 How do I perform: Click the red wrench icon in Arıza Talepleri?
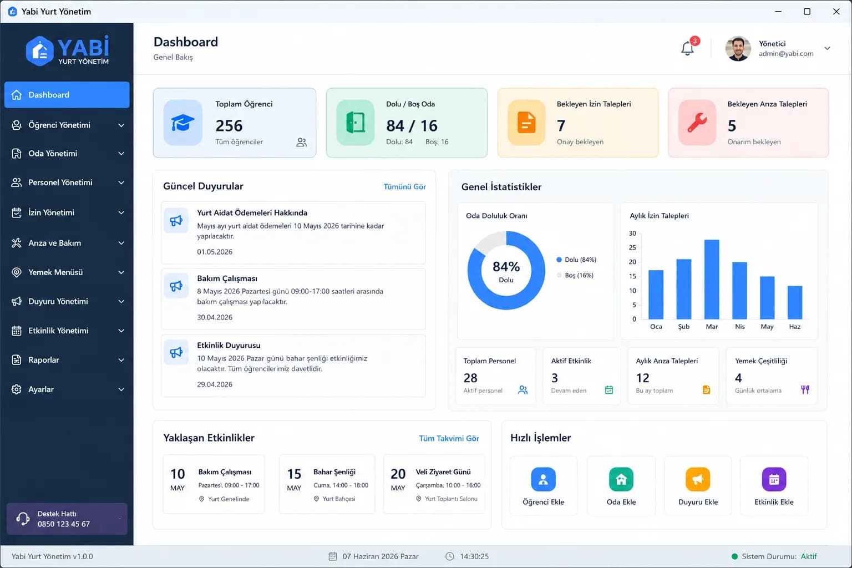point(697,123)
